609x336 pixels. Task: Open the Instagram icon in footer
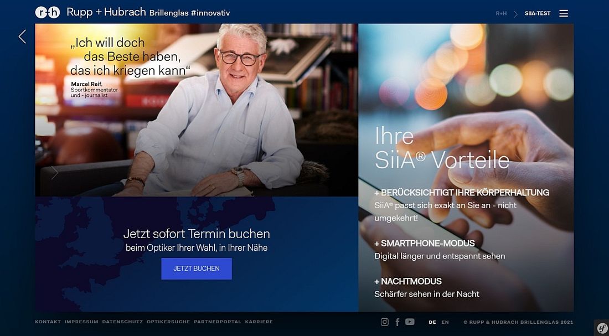click(385, 322)
